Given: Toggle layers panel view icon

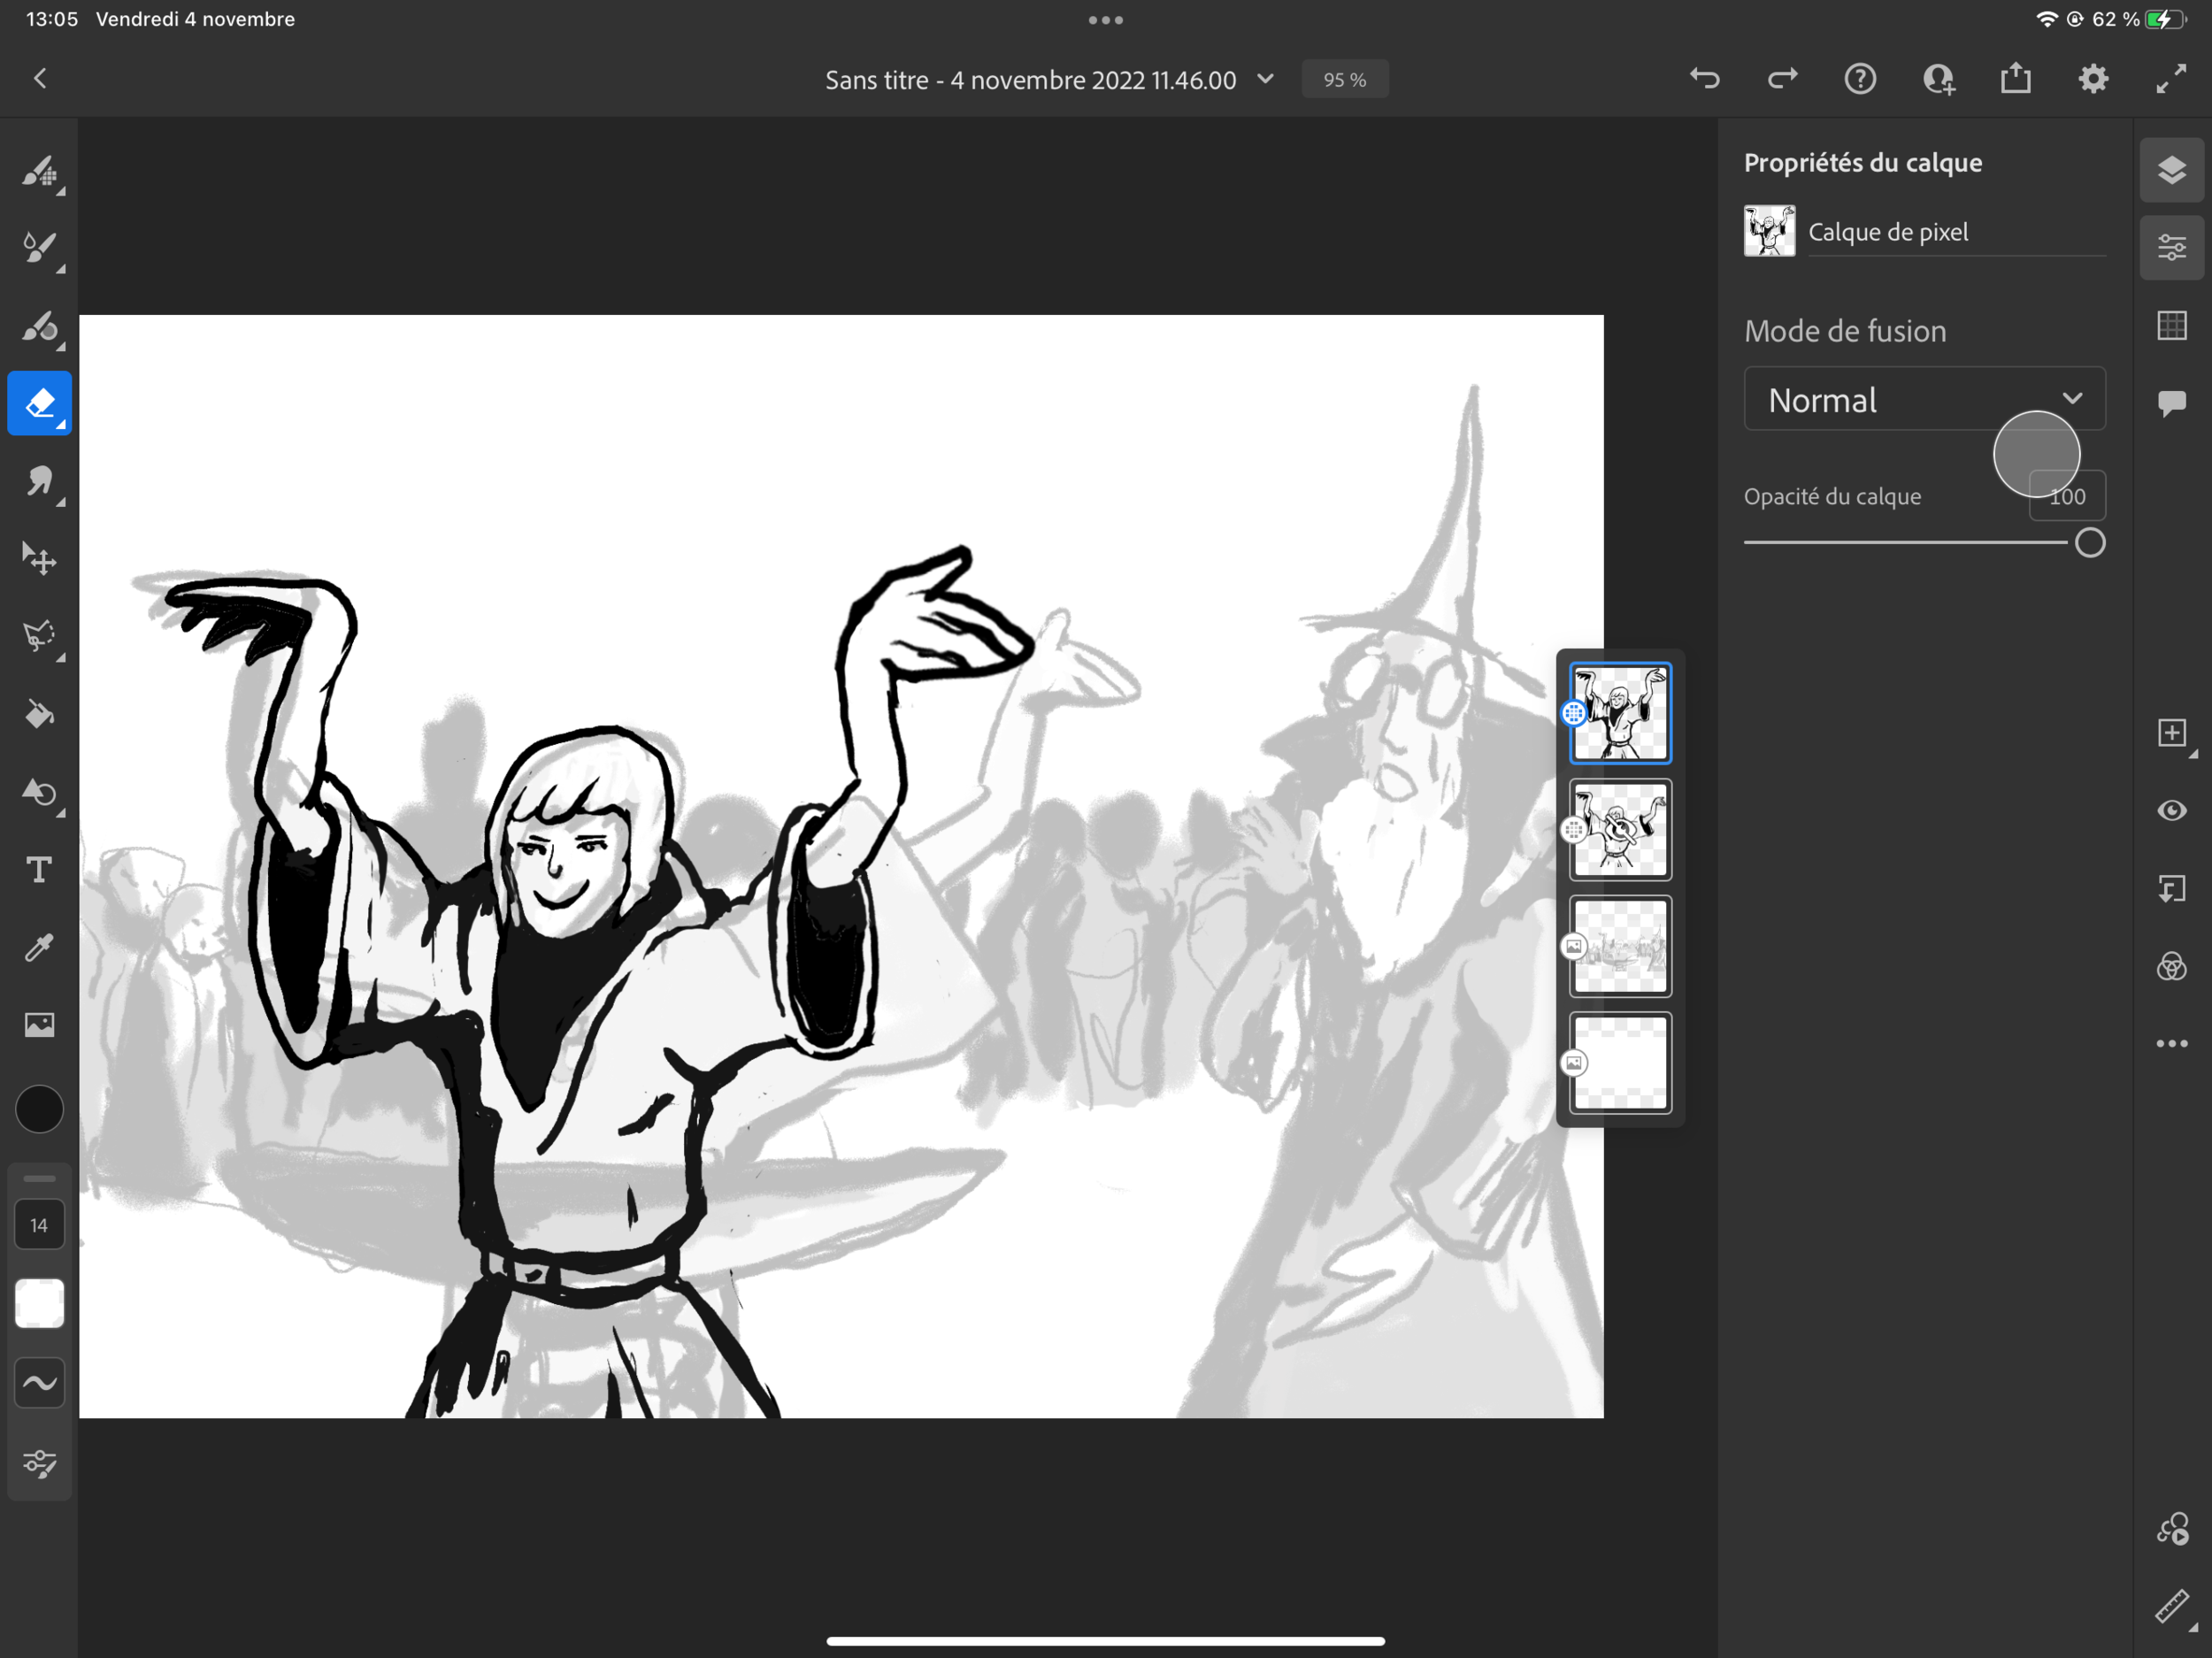Looking at the screenshot, I should pyautogui.click(x=2171, y=170).
